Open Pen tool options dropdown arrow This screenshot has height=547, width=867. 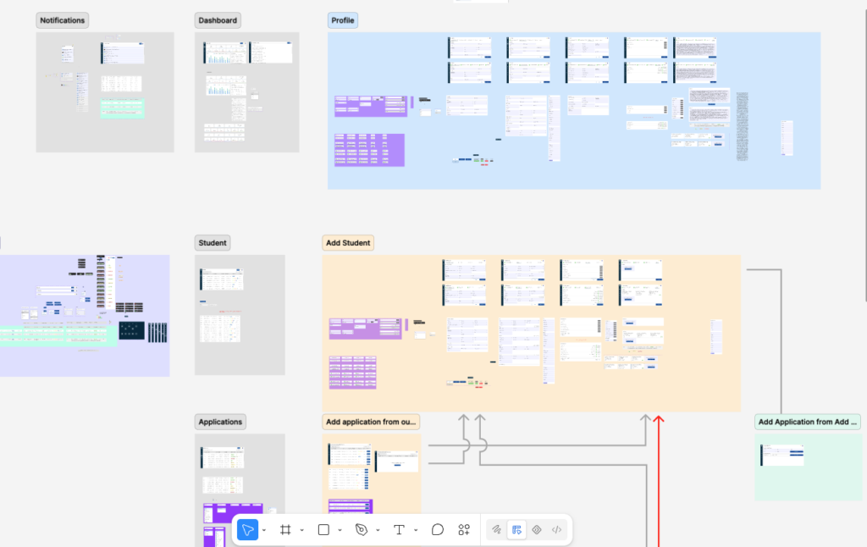coord(378,530)
